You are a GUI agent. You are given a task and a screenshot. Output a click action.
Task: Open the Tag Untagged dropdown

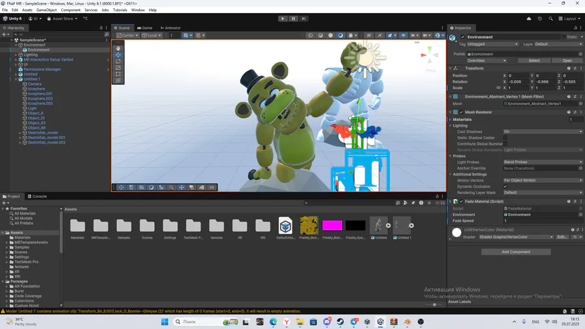coord(493,44)
